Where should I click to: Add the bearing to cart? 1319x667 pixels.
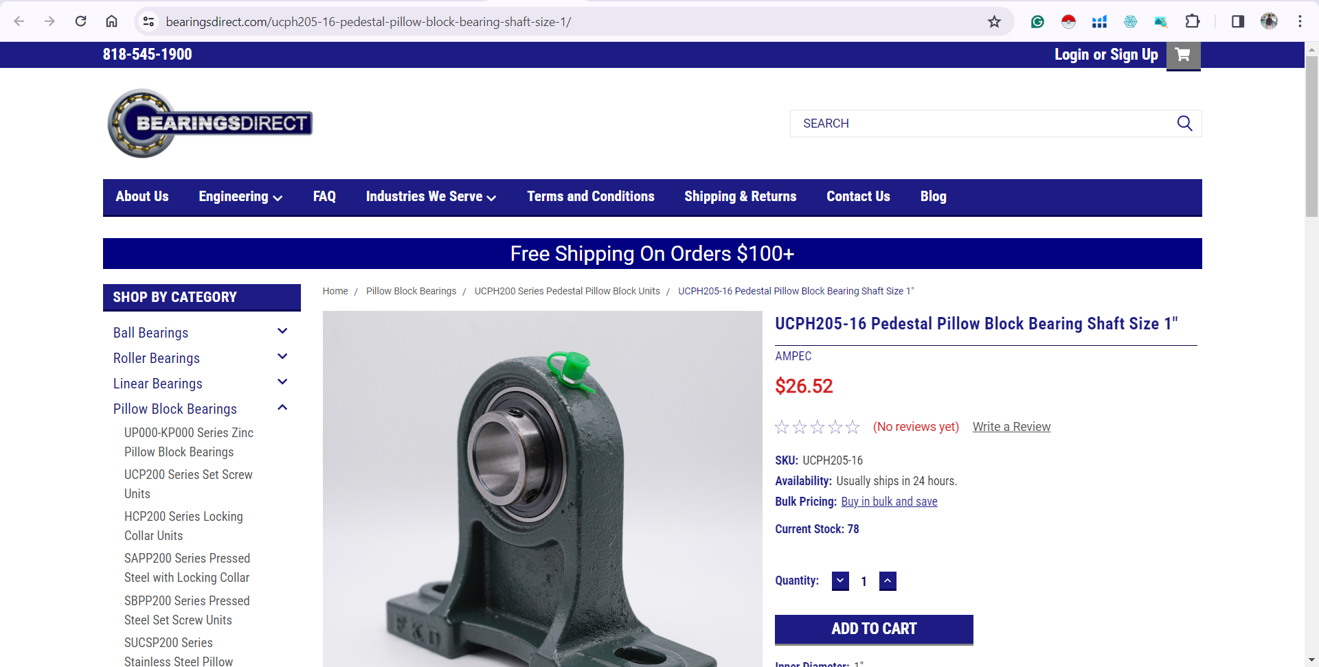click(x=874, y=629)
